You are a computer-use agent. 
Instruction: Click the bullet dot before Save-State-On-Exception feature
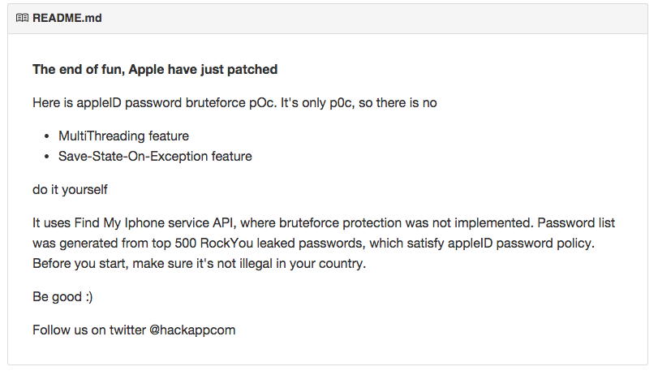(48, 157)
